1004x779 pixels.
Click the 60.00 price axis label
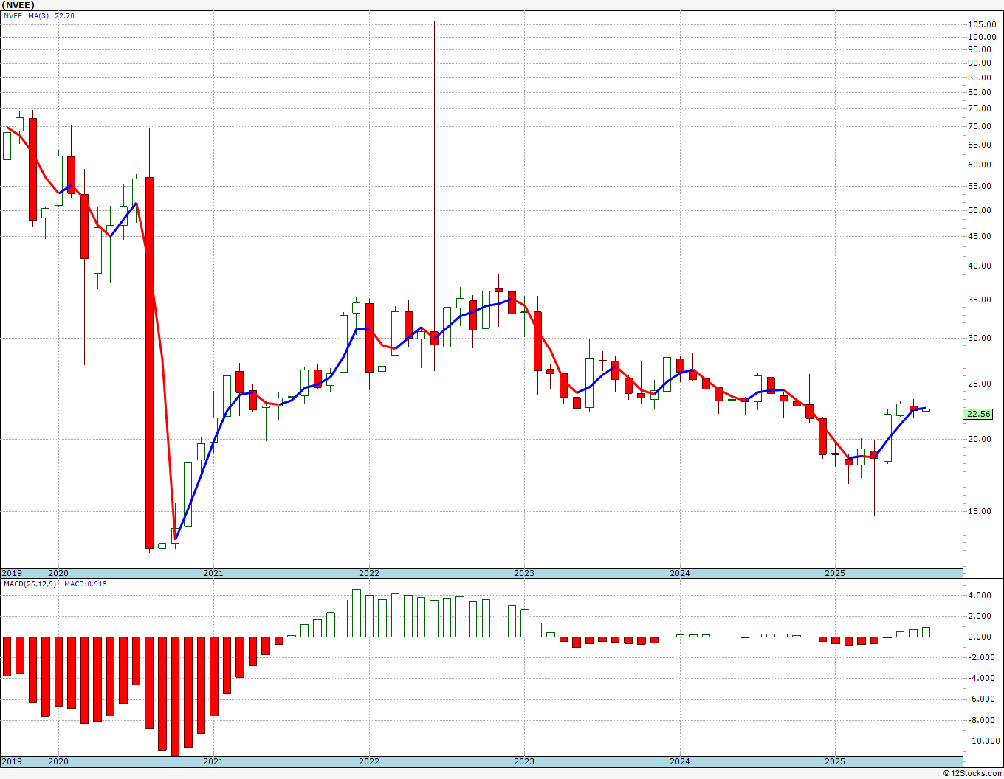980,165
